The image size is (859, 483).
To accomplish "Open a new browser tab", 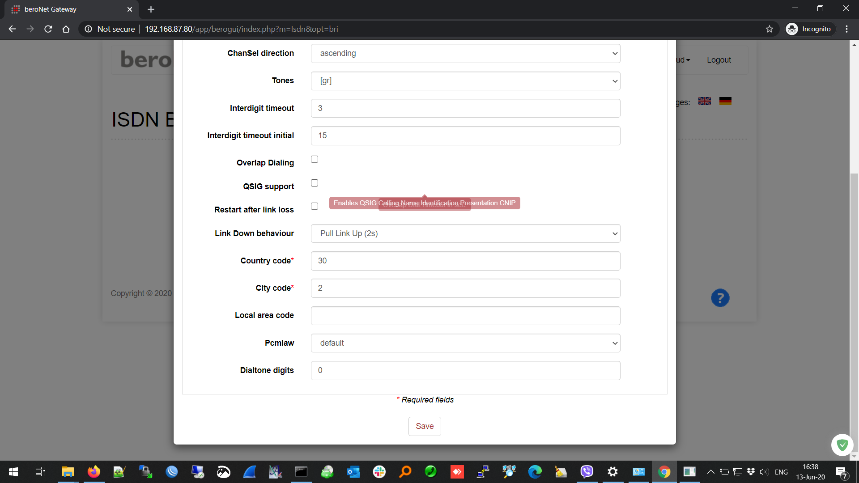I will tap(151, 9).
